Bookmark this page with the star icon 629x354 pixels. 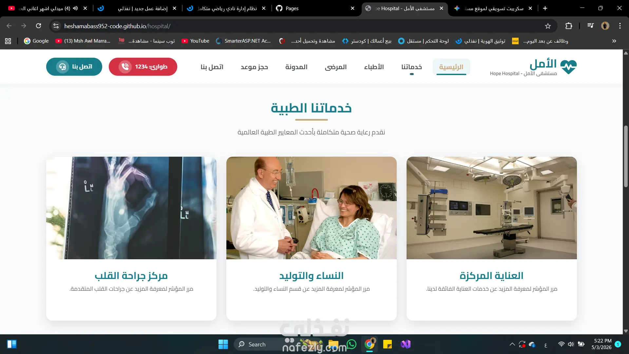point(548,26)
